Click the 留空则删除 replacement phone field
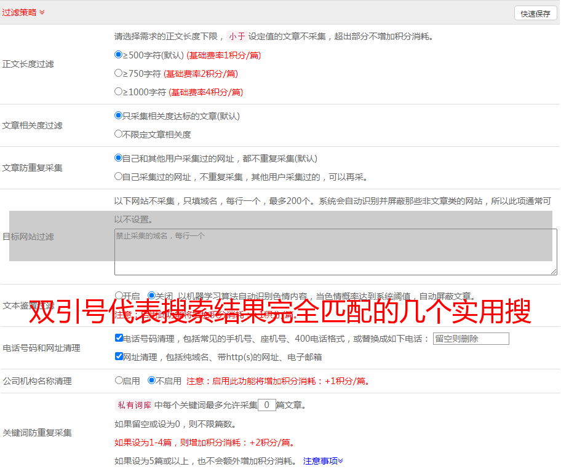The width and height of the screenshot is (561, 472). (471, 339)
